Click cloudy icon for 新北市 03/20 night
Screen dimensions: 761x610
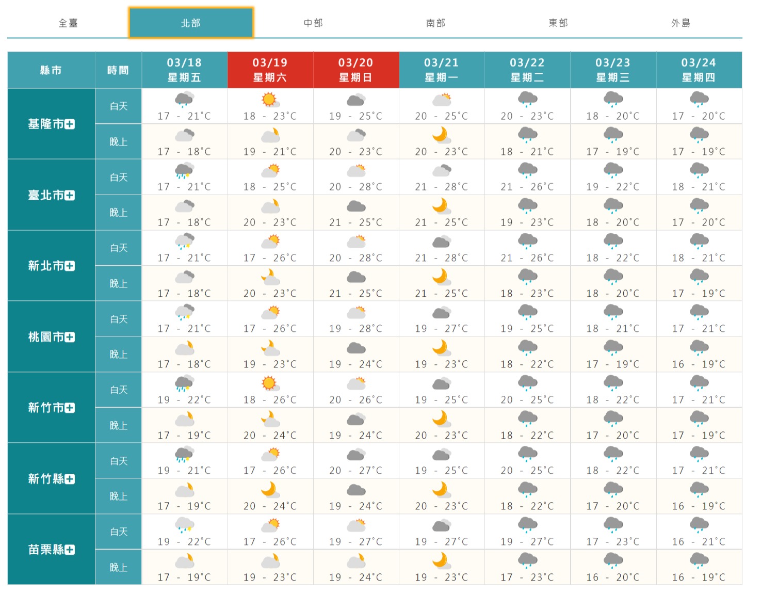click(x=355, y=277)
